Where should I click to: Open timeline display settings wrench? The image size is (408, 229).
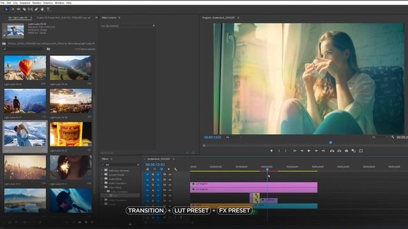(176, 169)
